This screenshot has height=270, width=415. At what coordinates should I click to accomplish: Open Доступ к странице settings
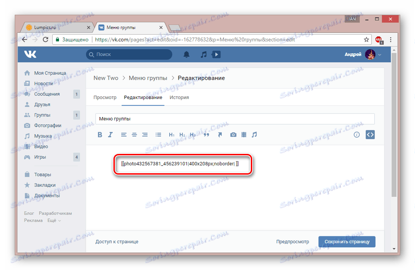(117, 242)
